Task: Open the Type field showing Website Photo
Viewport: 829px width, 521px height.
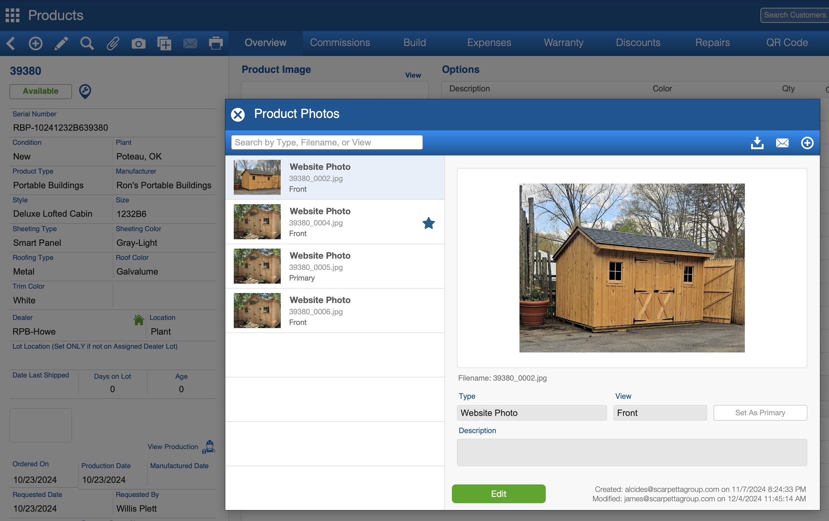Action: [x=532, y=412]
